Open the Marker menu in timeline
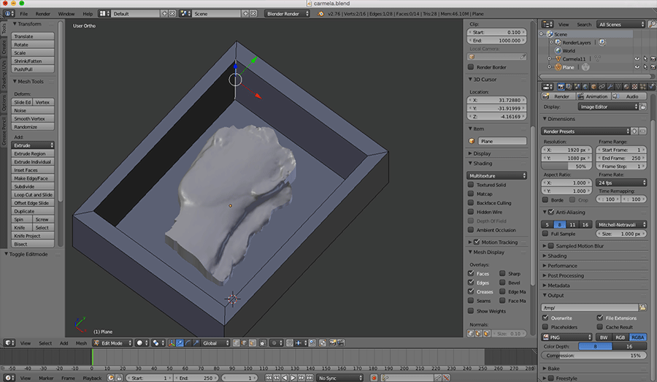 [x=46, y=378]
